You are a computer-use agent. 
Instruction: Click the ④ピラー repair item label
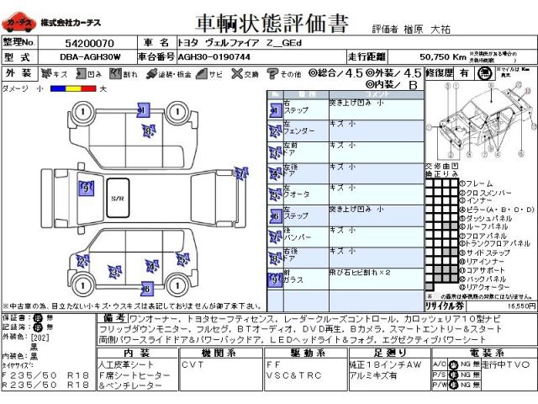(x=497, y=210)
